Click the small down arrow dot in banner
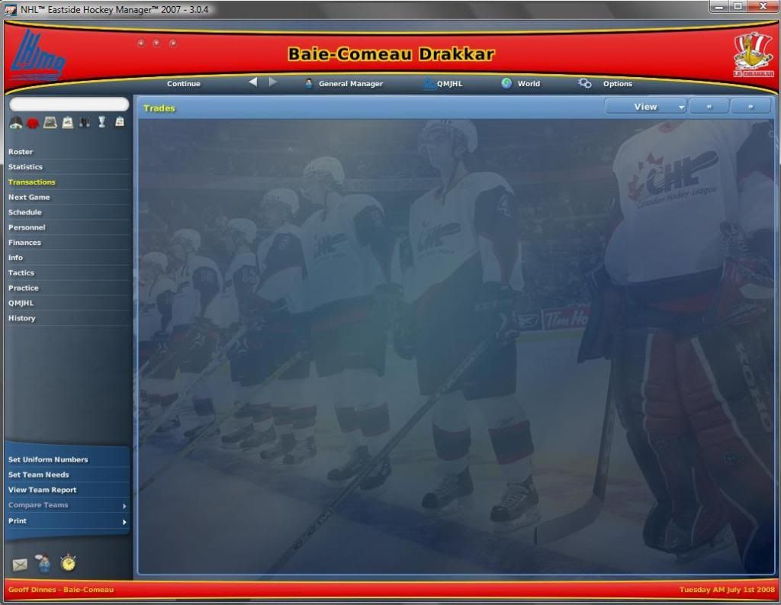 tap(156, 43)
